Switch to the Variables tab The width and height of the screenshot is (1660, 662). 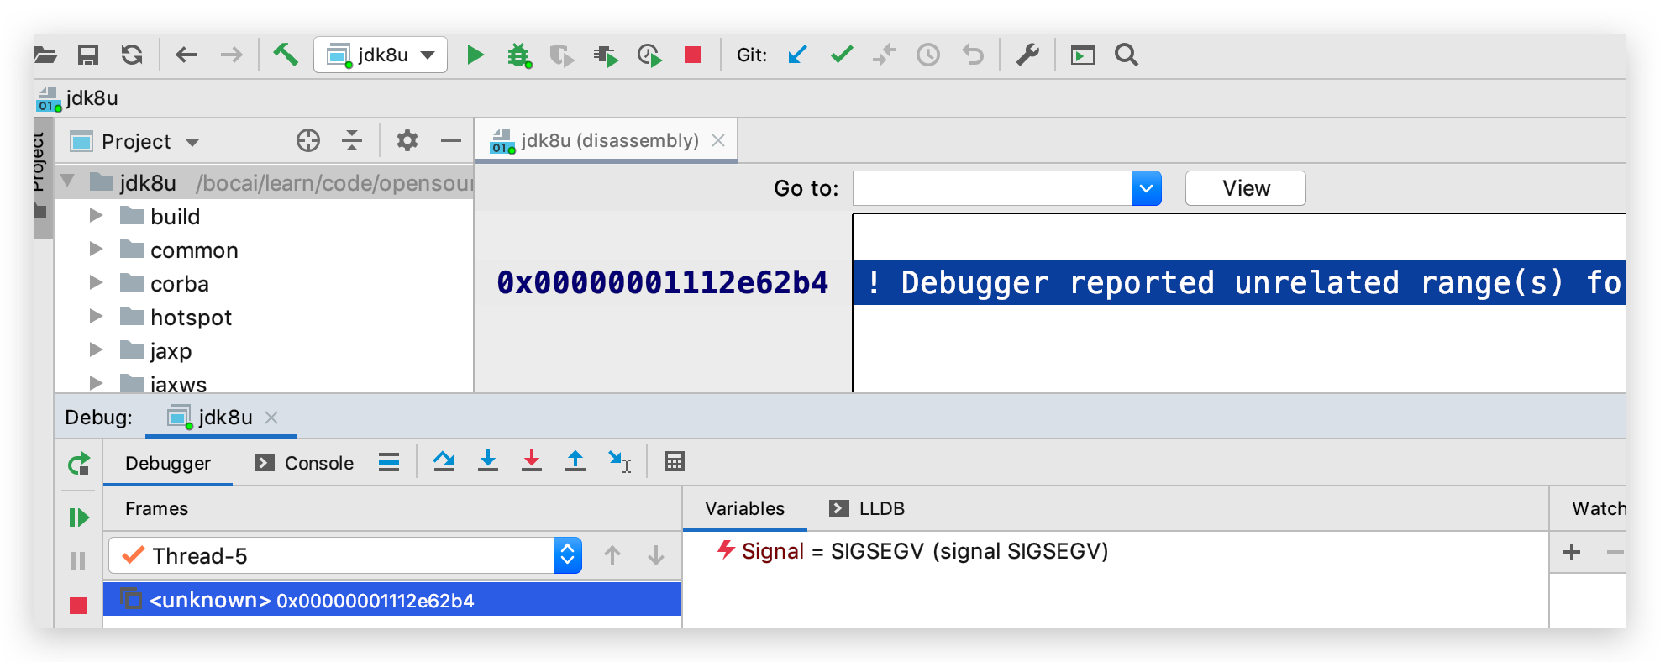(x=744, y=509)
